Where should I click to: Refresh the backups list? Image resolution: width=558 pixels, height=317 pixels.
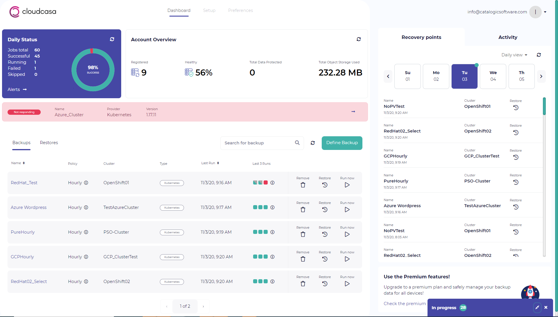click(313, 143)
